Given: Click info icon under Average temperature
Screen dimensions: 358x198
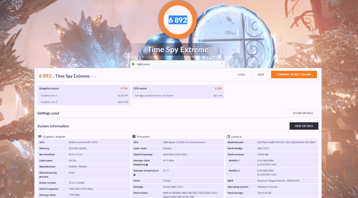Looking at the screenshot, I should (x=134, y=175).
